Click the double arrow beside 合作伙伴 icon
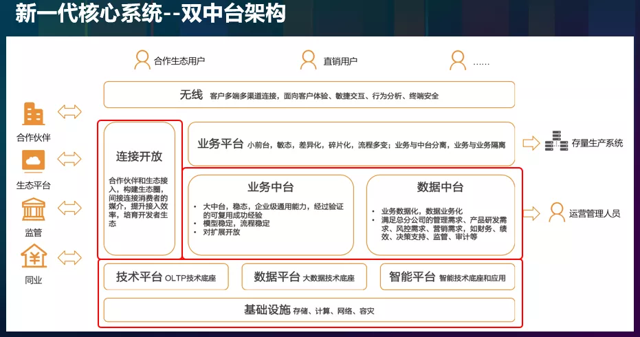This screenshot has width=640, height=337. pyautogui.click(x=69, y=111)
